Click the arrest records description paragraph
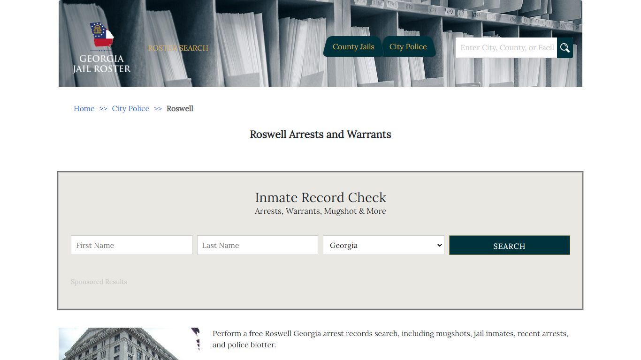This screenshot has height=360, width=641. 390,339
